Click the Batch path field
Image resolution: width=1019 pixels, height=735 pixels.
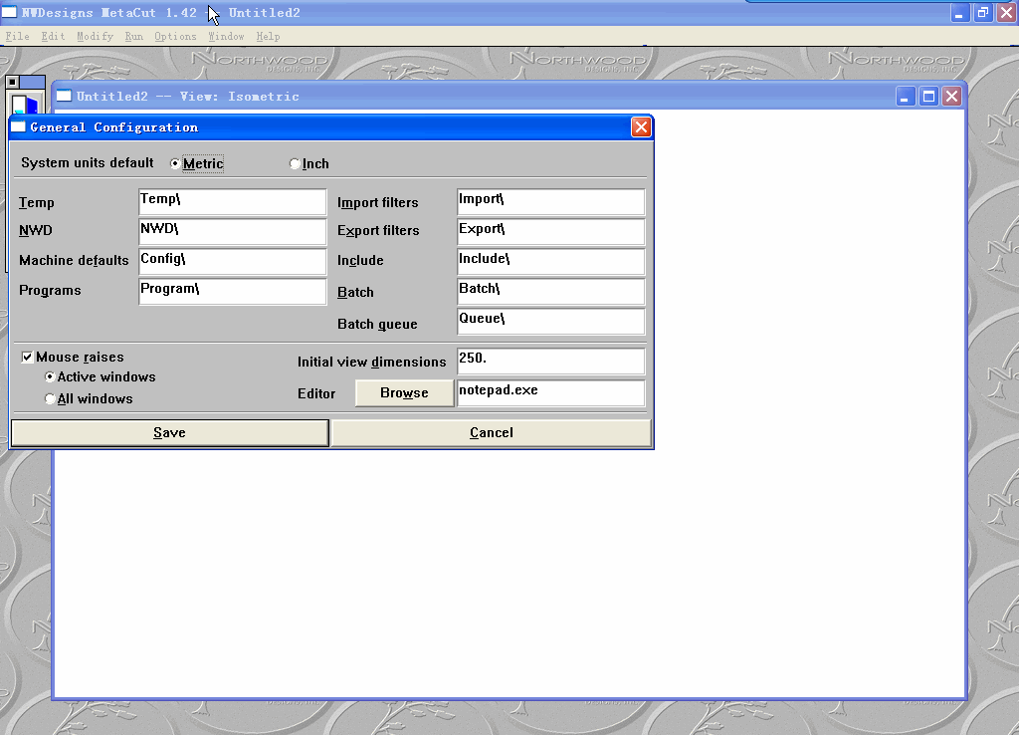pos(551,292)
